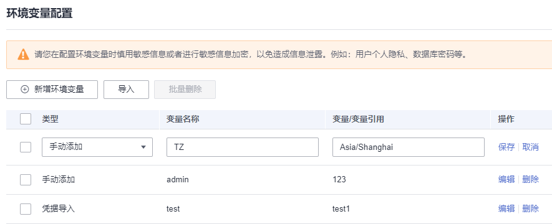The width and height of the screenshot is (552, 224).
Task: Click the dropdown arrow in type selector
Action: click(143, 147)
